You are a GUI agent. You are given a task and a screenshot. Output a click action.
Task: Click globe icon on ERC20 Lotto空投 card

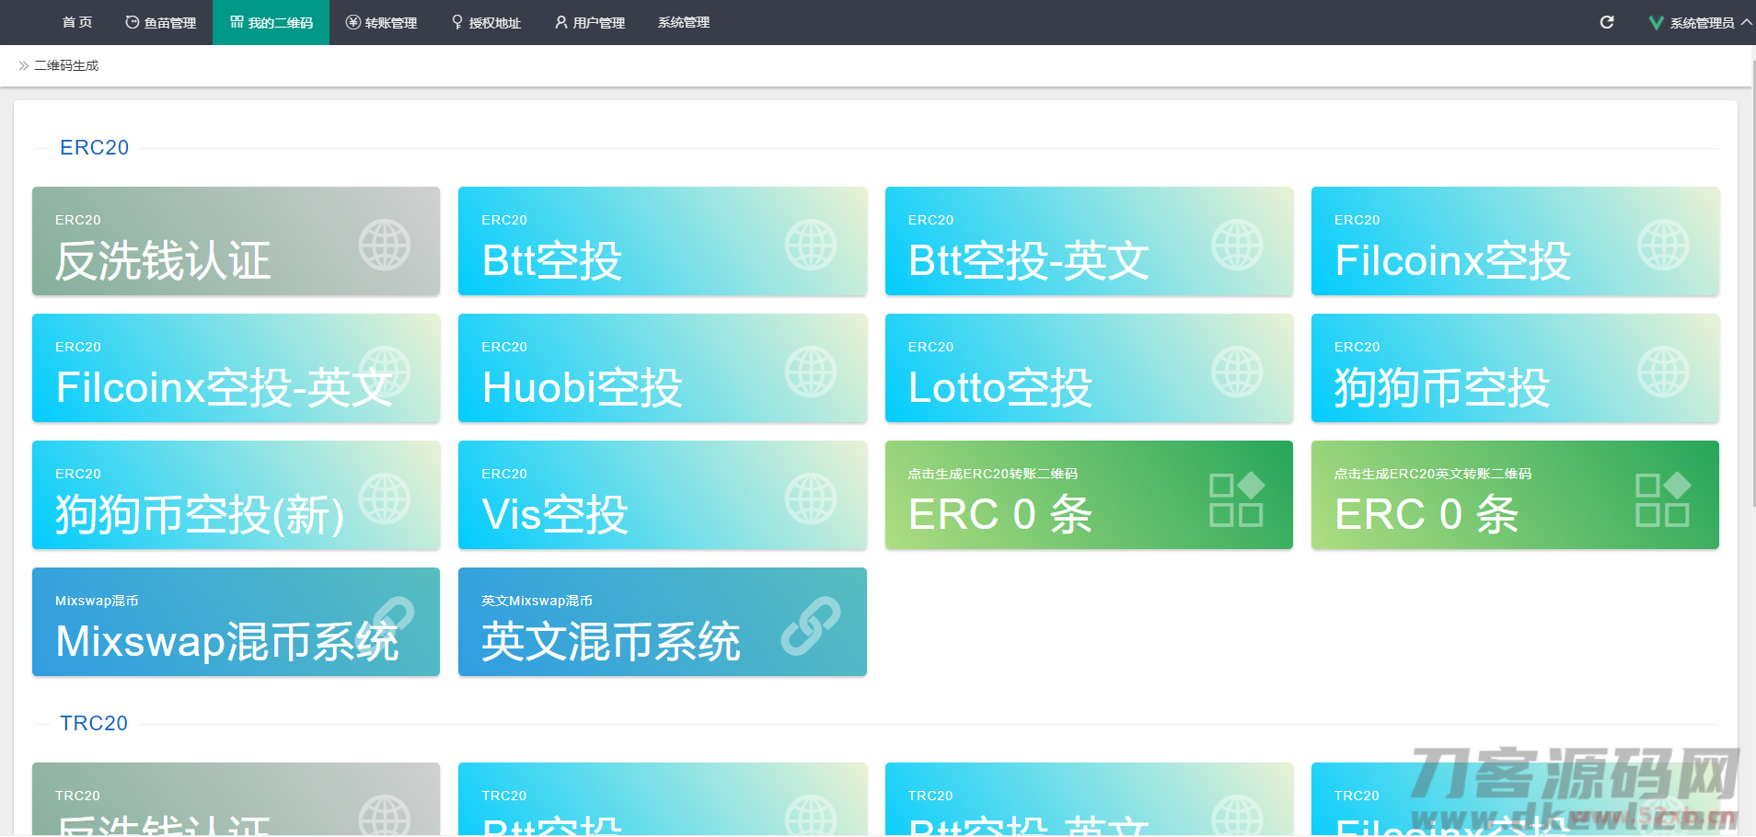[x=1236, y=372]
